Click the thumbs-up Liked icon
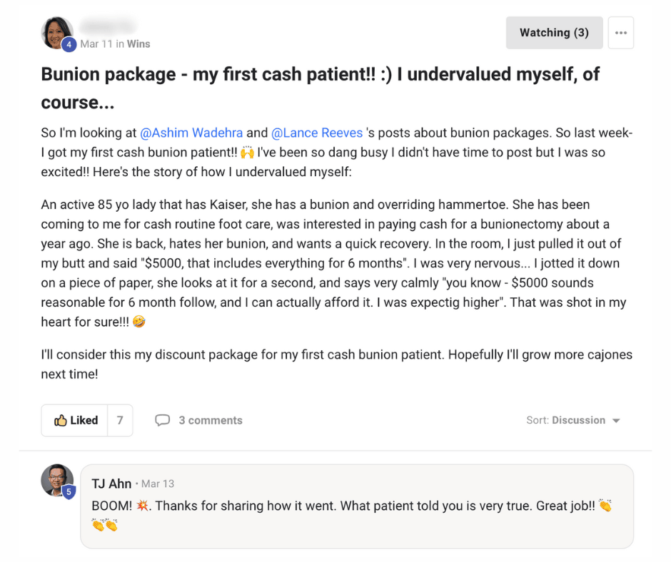671x562 pixels. click(x=61, y=421)
